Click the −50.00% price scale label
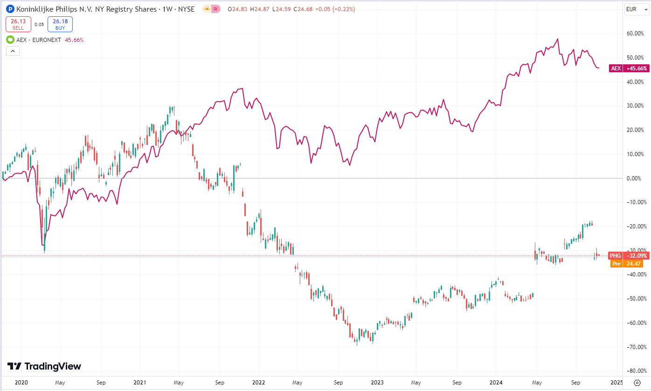Image resolution: width=651 pixels, height=391 pixels. tap(636, 299)
